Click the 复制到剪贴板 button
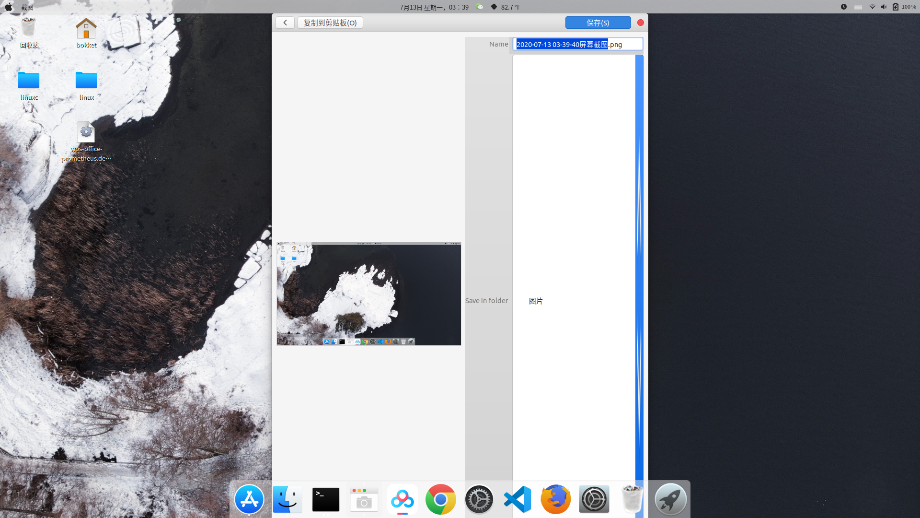The height and width of the screenshot is (518, 920). pyautogui.click(x=330, y=23)
